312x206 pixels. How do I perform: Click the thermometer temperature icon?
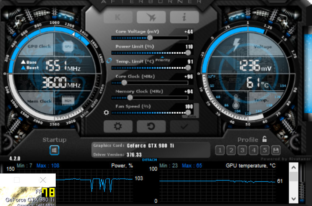236,102
